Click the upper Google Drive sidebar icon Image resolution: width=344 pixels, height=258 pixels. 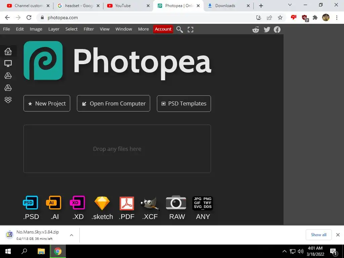point(8,76)
